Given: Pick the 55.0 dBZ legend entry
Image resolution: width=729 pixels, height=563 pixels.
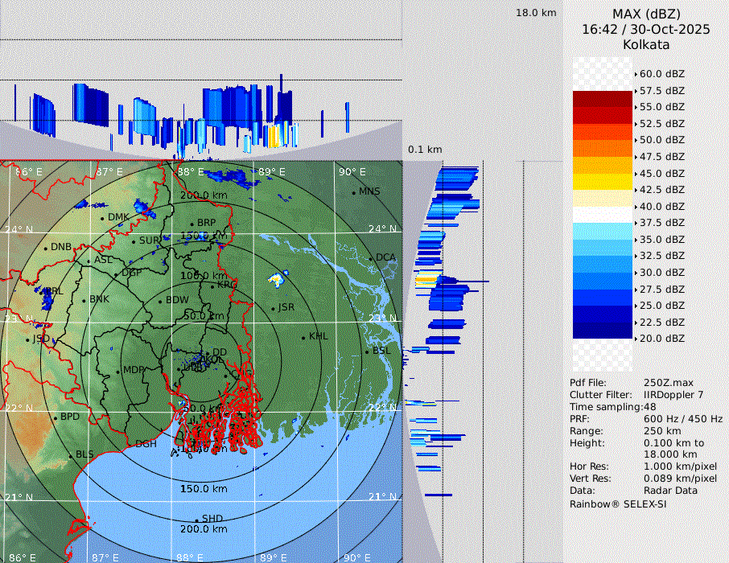Looking at the screenshot, I should (661, 107).
